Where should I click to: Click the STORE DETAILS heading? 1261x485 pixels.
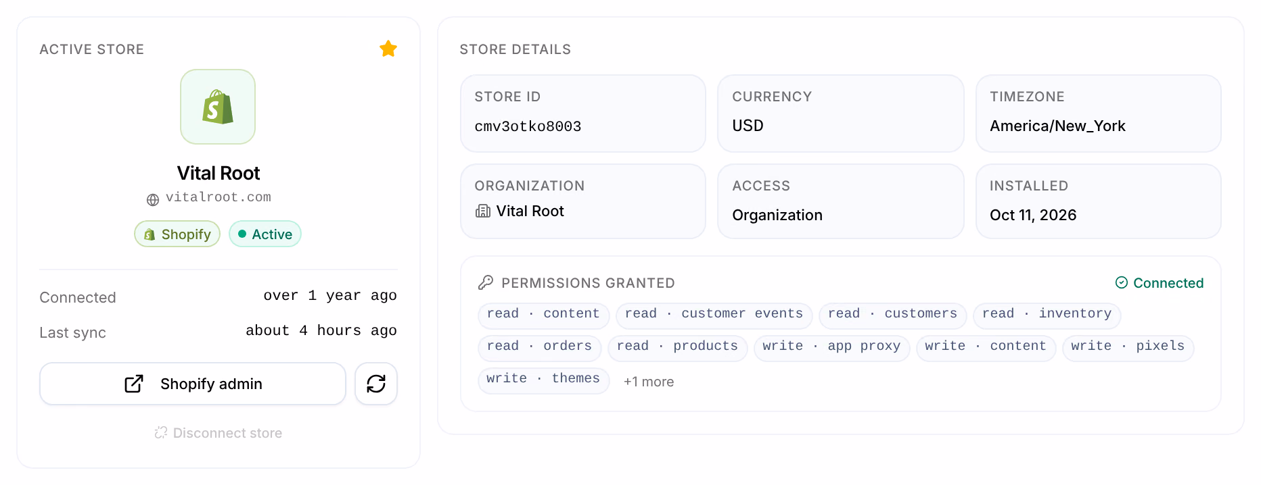coord(515,49)
